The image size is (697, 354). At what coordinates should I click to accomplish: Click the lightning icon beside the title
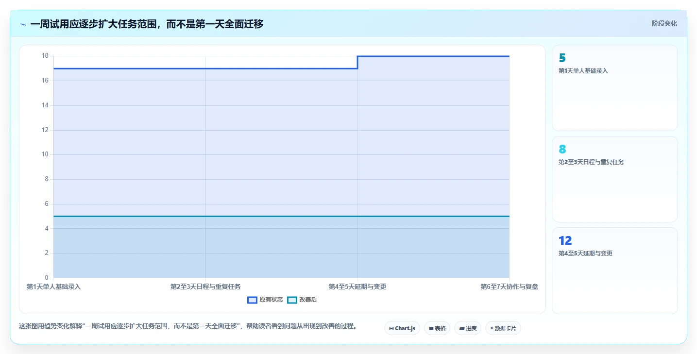click(23, 24)
